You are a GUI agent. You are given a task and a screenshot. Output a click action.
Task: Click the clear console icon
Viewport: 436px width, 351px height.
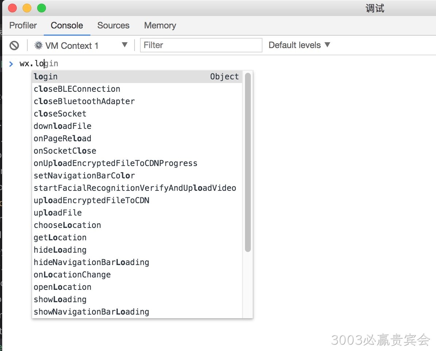pos(14,45)
